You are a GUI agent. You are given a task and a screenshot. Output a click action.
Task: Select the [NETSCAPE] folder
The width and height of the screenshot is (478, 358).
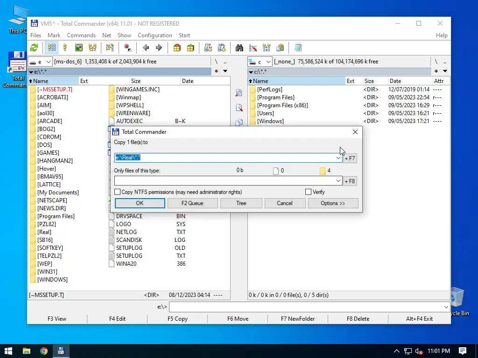tap(52, 200)
